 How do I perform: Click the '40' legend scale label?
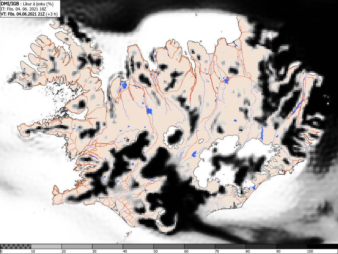[125, 251]
